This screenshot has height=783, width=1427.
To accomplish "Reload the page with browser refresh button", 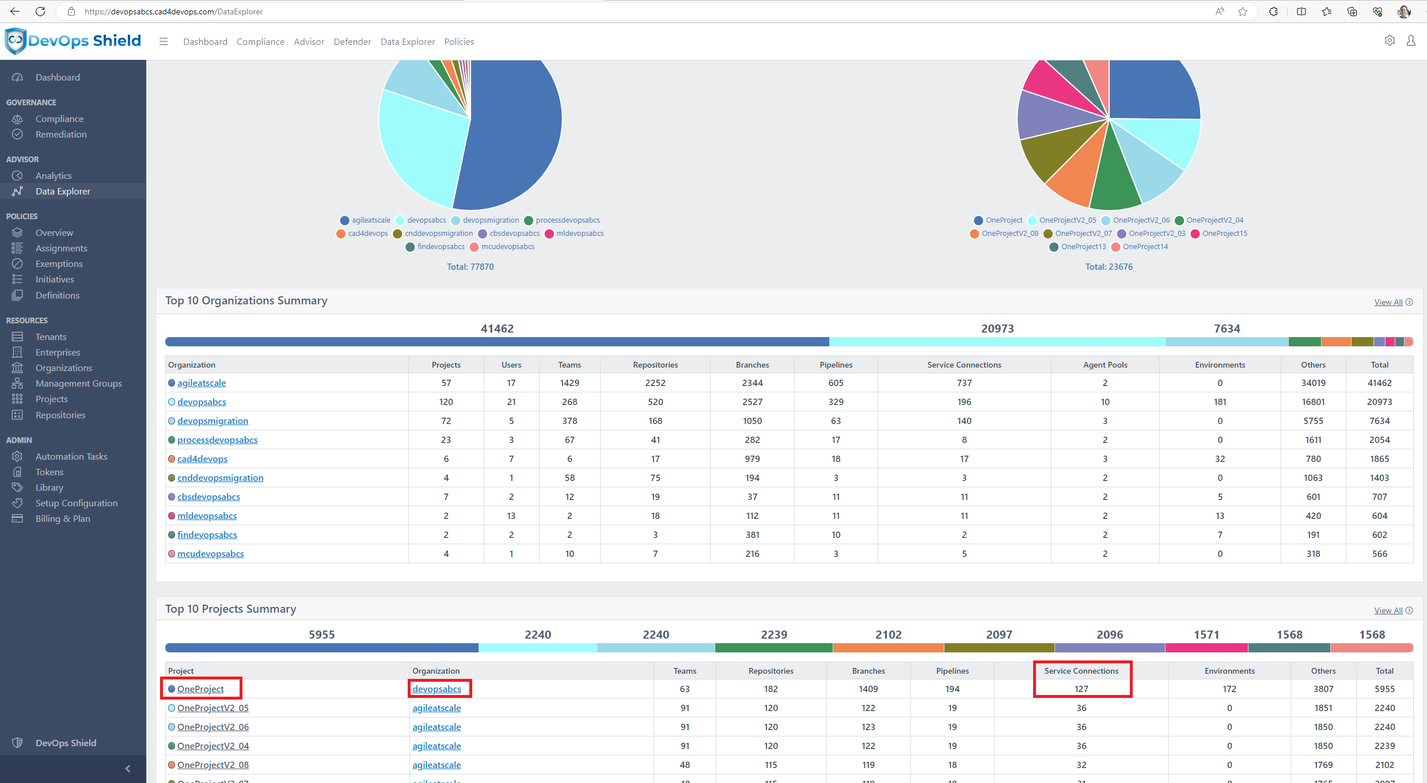I will point(40,12).
